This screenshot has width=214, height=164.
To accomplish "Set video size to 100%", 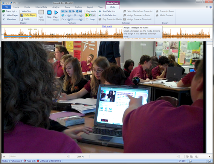I will (25, 19).
